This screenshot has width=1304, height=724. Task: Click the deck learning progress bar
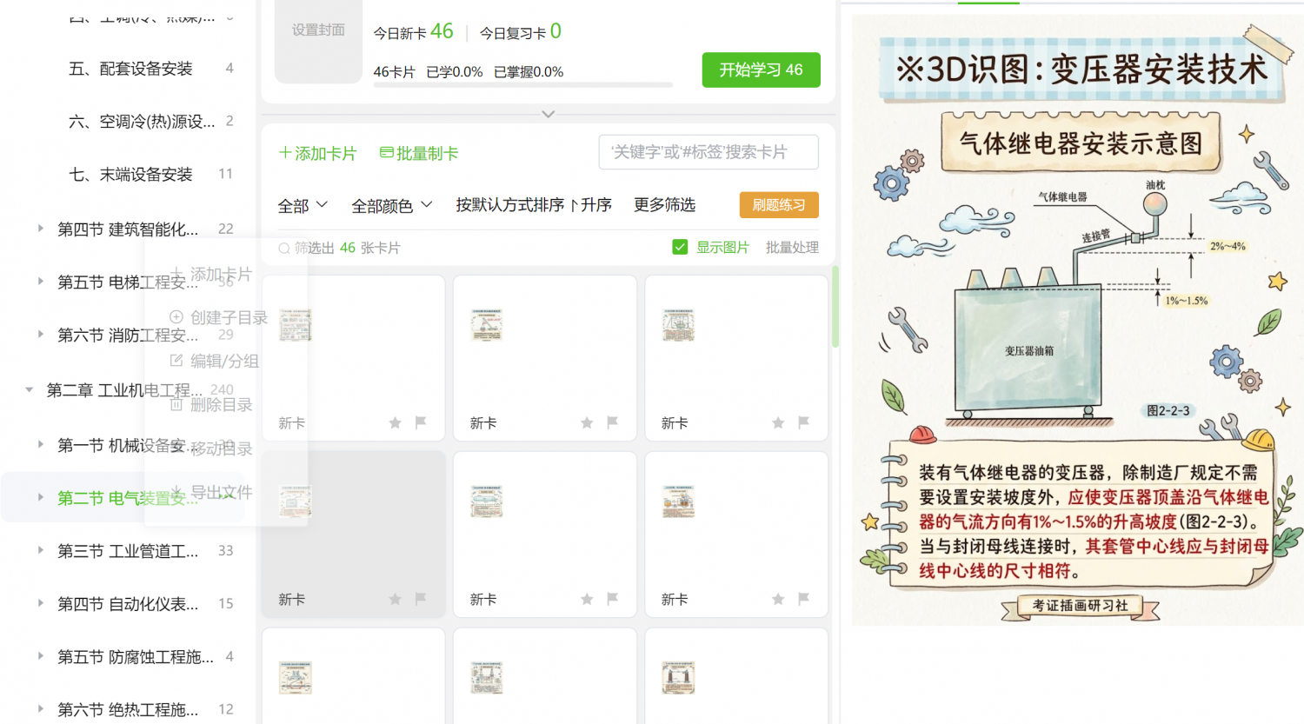523,85
